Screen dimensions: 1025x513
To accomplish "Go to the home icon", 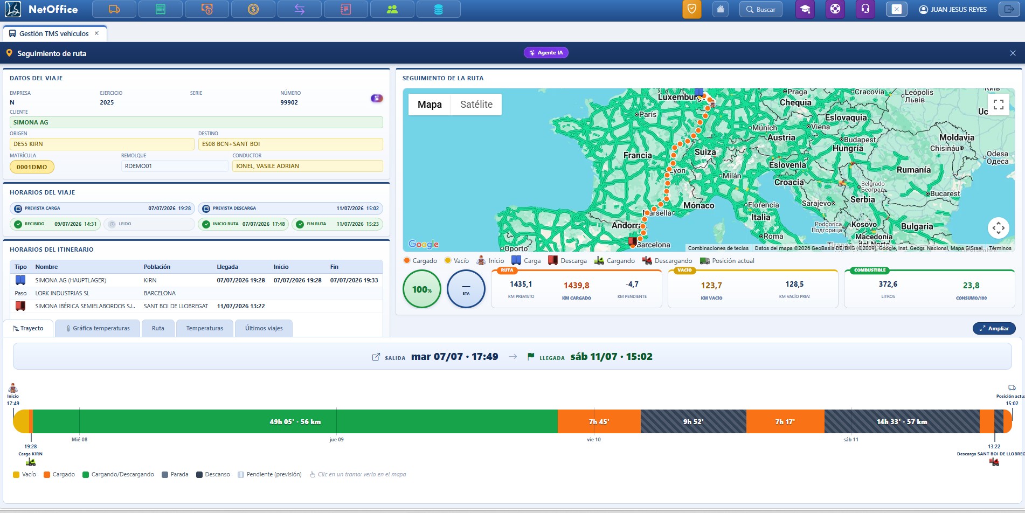I will pyautogui.click(x=721, y=9).
